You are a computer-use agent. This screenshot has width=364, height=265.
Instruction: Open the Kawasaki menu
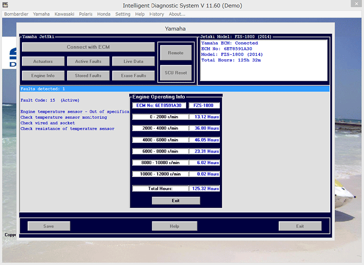point(64,14)
